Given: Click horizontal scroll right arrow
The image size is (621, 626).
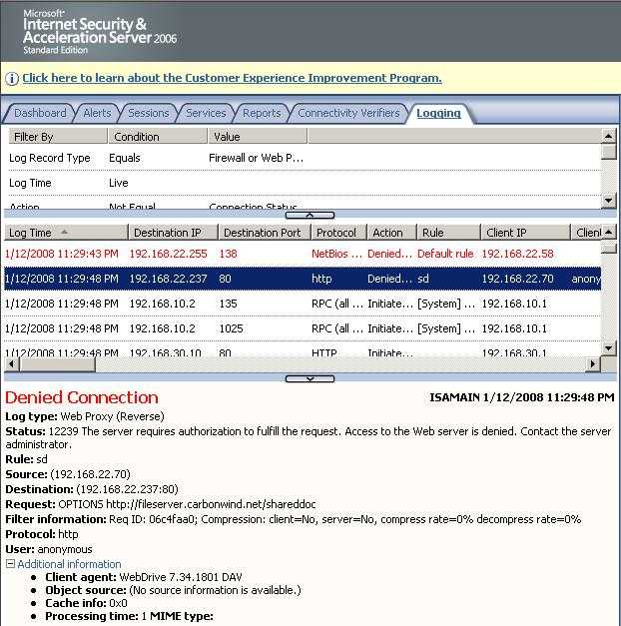Looking at the screenshot, I should 593,364.
